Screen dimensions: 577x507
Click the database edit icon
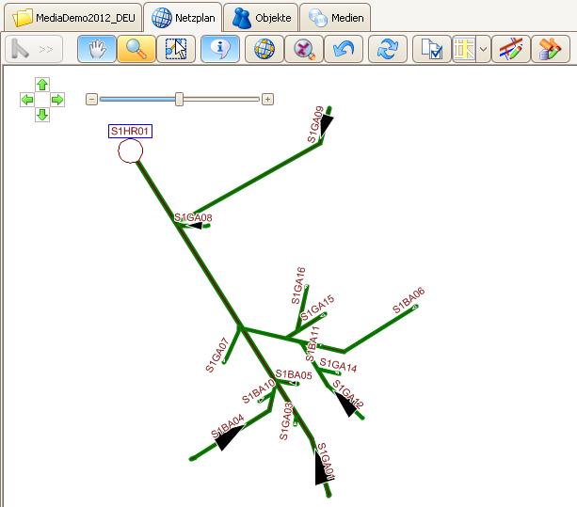pos(551,49)
